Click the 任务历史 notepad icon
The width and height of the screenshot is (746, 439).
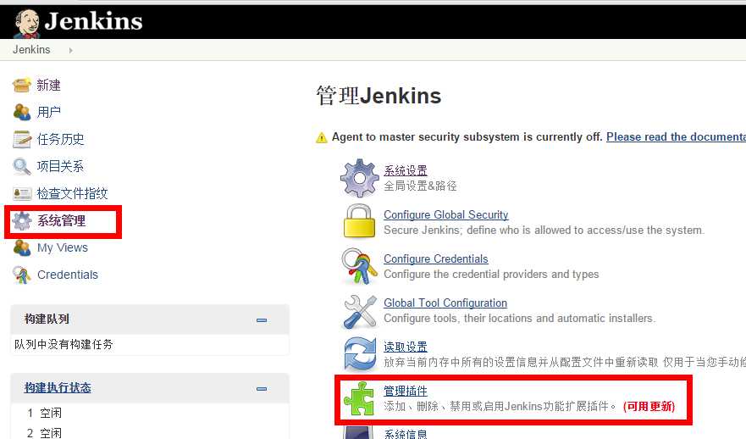click(x=22, y=140)
